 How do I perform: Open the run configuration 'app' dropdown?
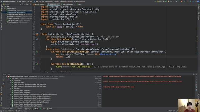pos(161,2)
